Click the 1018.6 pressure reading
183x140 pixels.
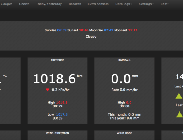[x=55, y=79]
